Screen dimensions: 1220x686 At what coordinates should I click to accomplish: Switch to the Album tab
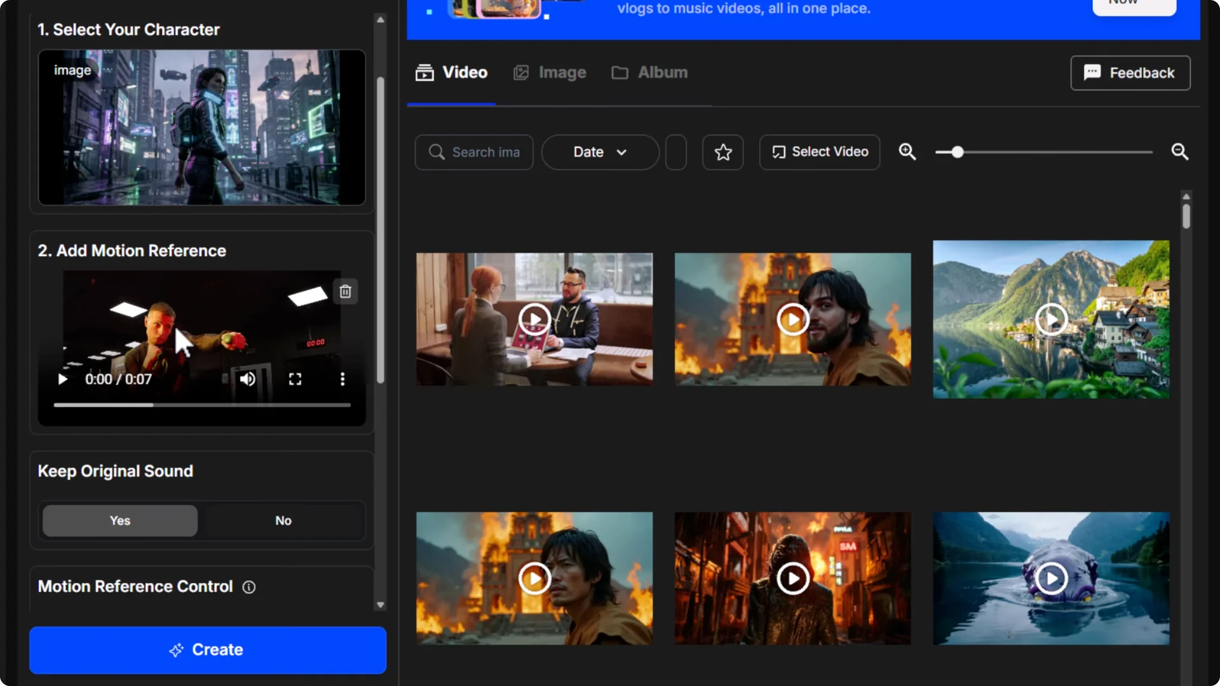[663, 72]
